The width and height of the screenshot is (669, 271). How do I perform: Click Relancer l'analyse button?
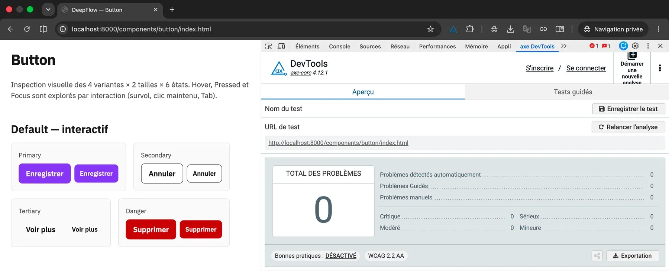(628, 127)
